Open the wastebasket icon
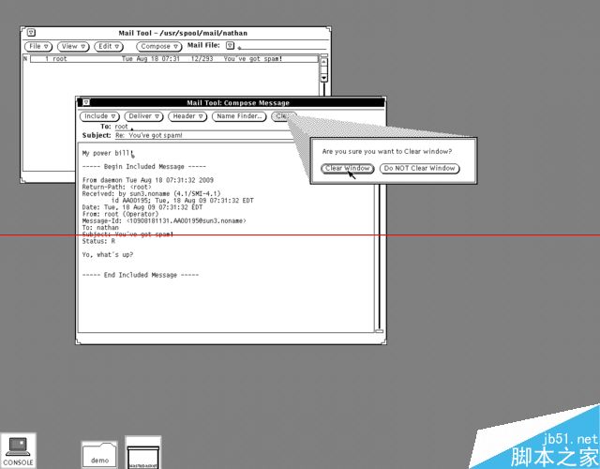The image size is (600, 469). click(142, 452)
